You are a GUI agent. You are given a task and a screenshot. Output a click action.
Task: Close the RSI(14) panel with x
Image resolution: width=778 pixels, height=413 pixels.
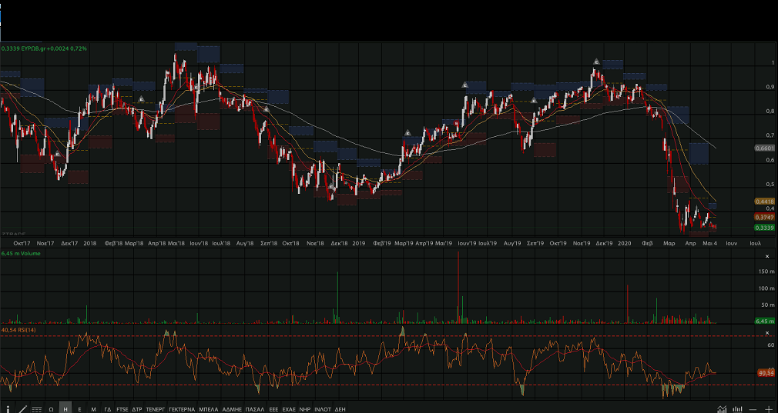click(766, 331)
